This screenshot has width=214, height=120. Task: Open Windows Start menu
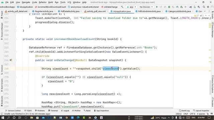[3, 118]
